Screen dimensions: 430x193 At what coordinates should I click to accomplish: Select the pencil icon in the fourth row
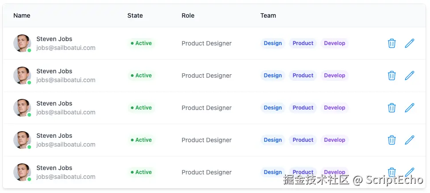coord(410,140)
